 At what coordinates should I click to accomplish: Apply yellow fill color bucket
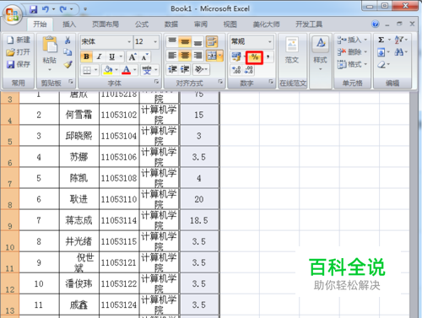[x=108, y=70]
